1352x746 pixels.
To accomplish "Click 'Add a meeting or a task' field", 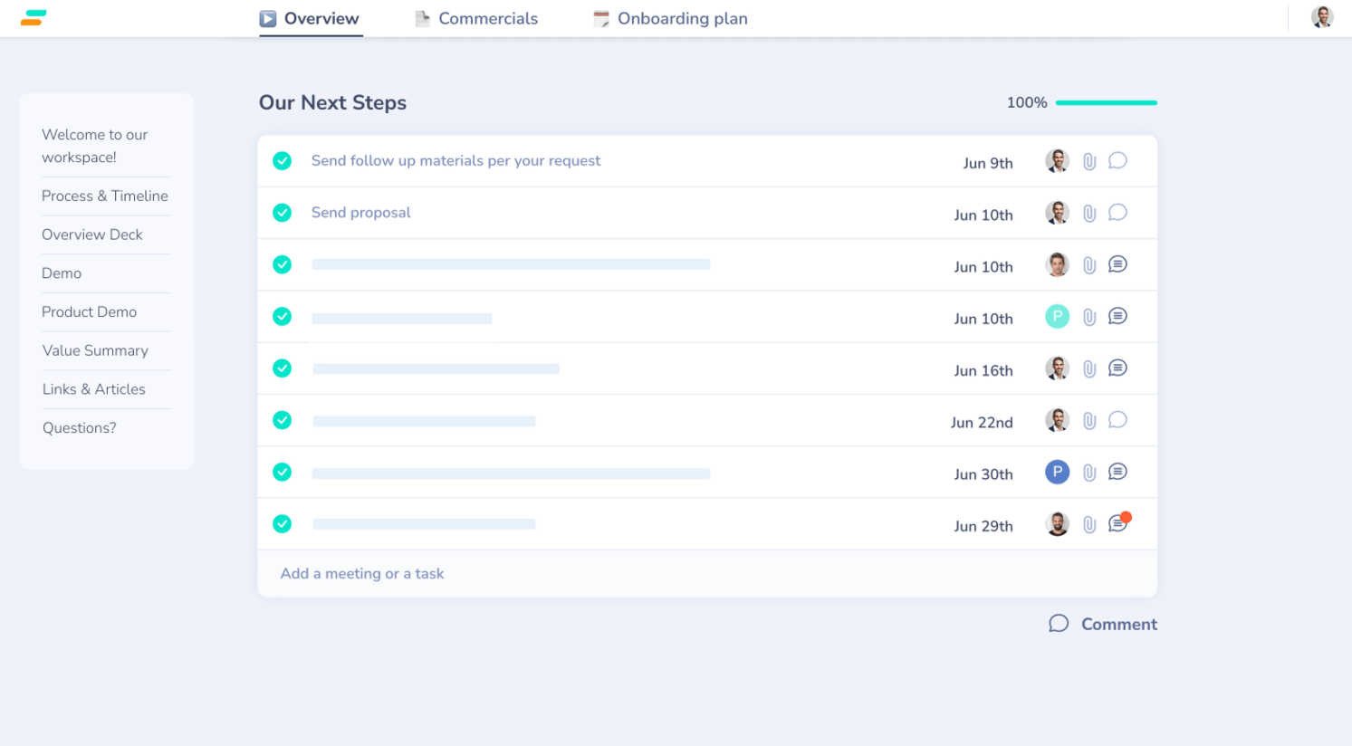I will click(362, 574).
